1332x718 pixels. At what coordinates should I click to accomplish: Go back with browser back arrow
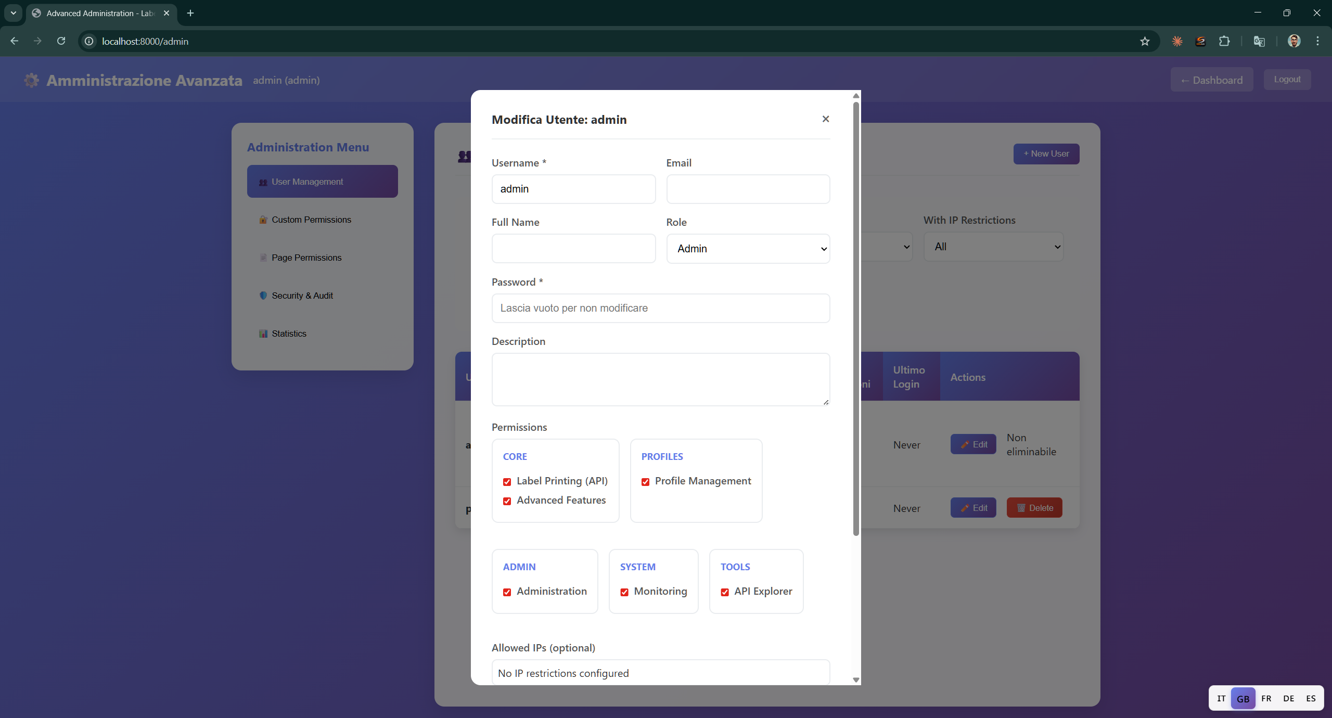coord(15,41)
